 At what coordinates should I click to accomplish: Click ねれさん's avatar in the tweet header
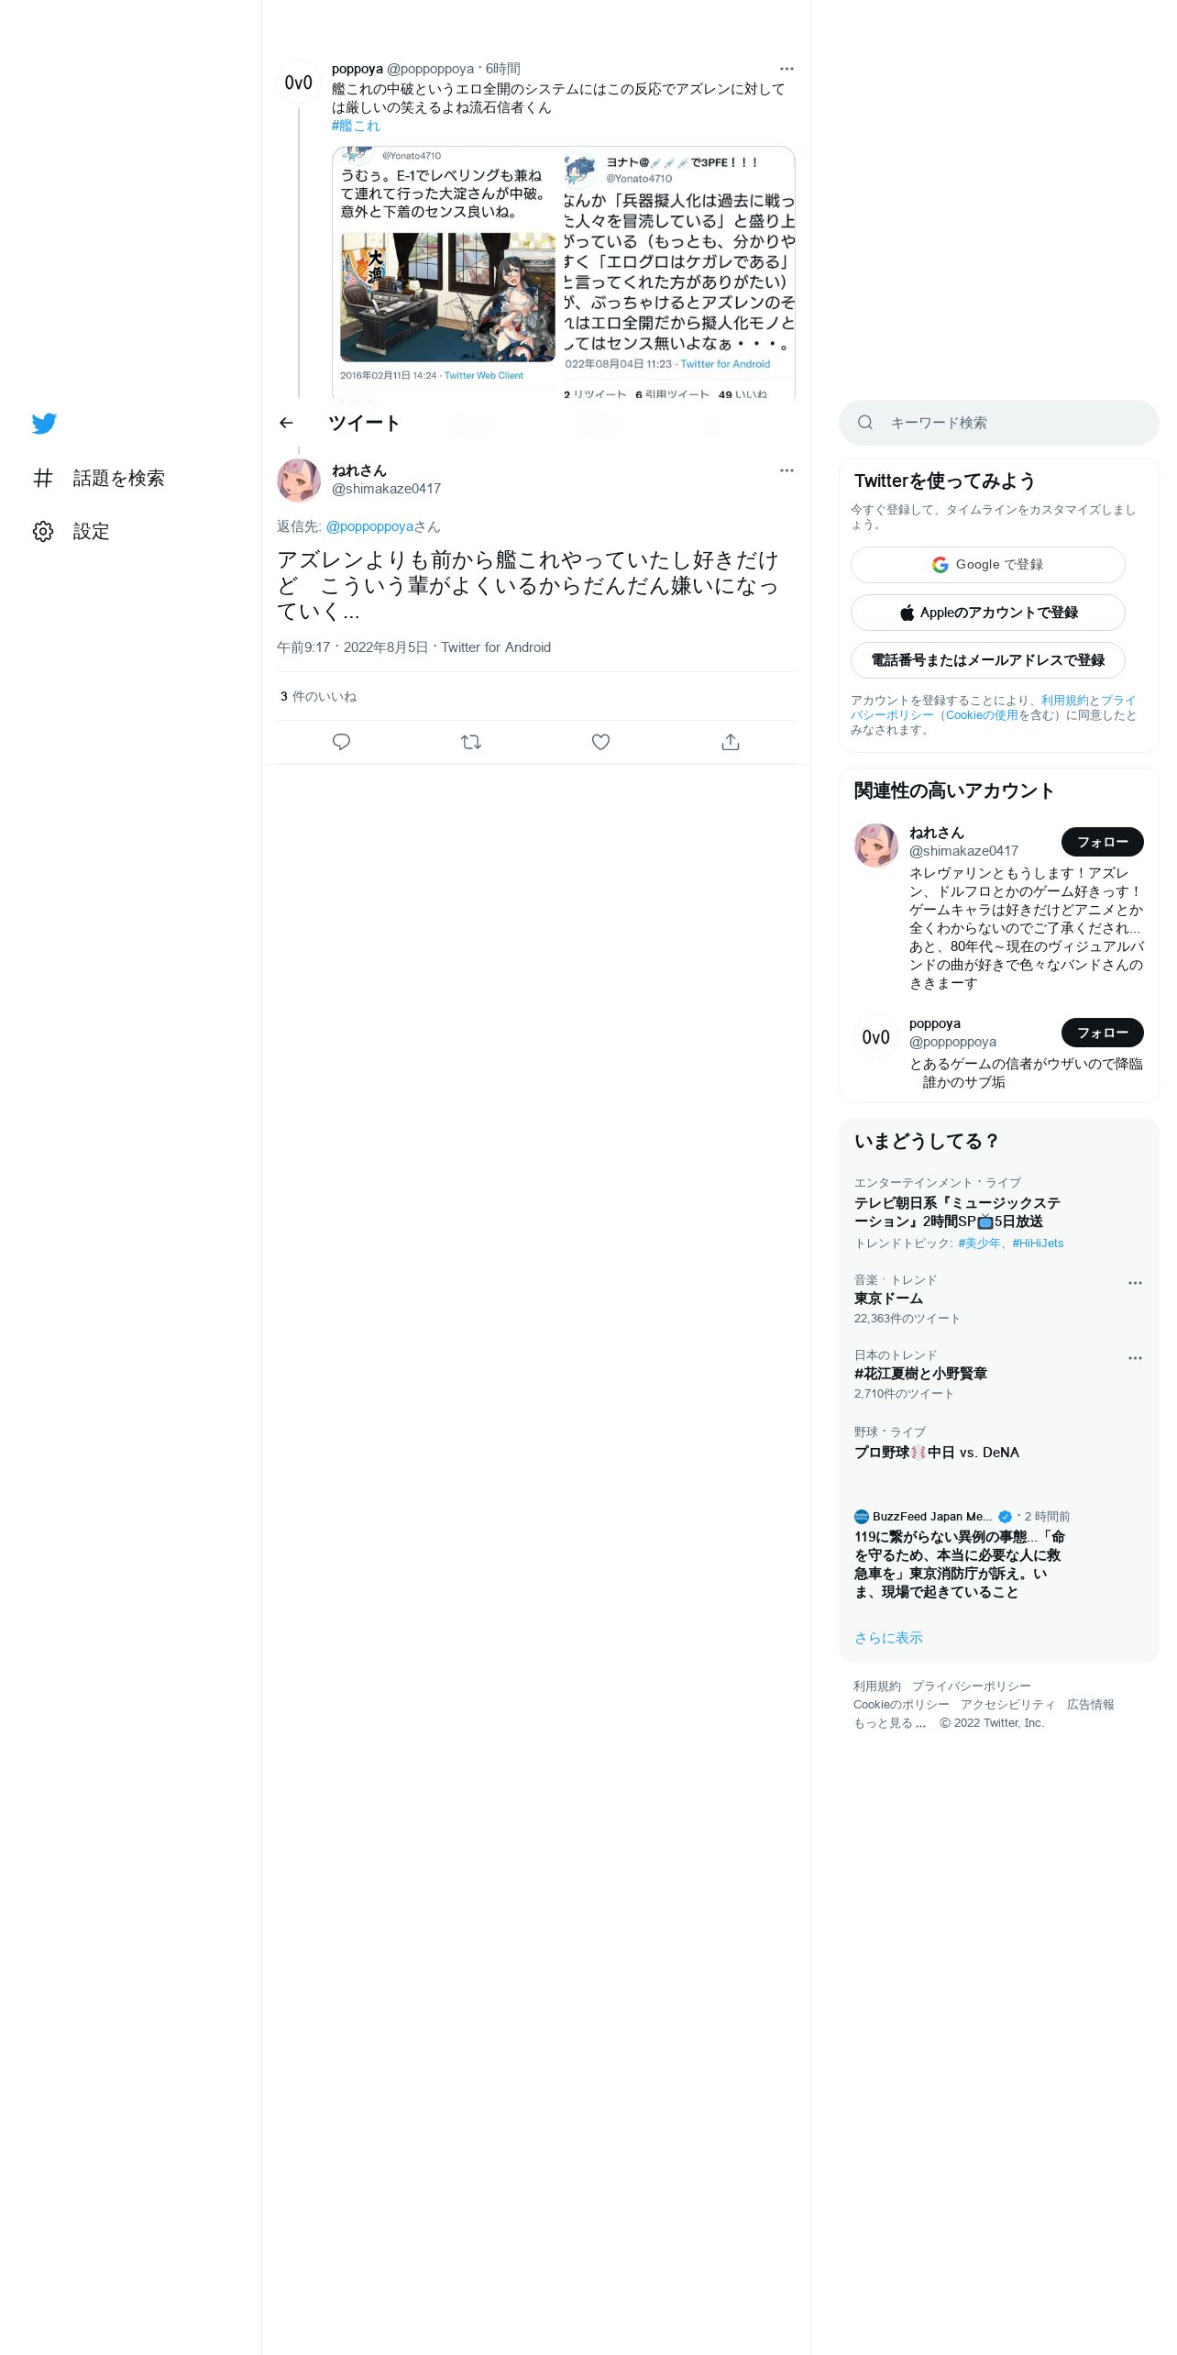(299, 481)
